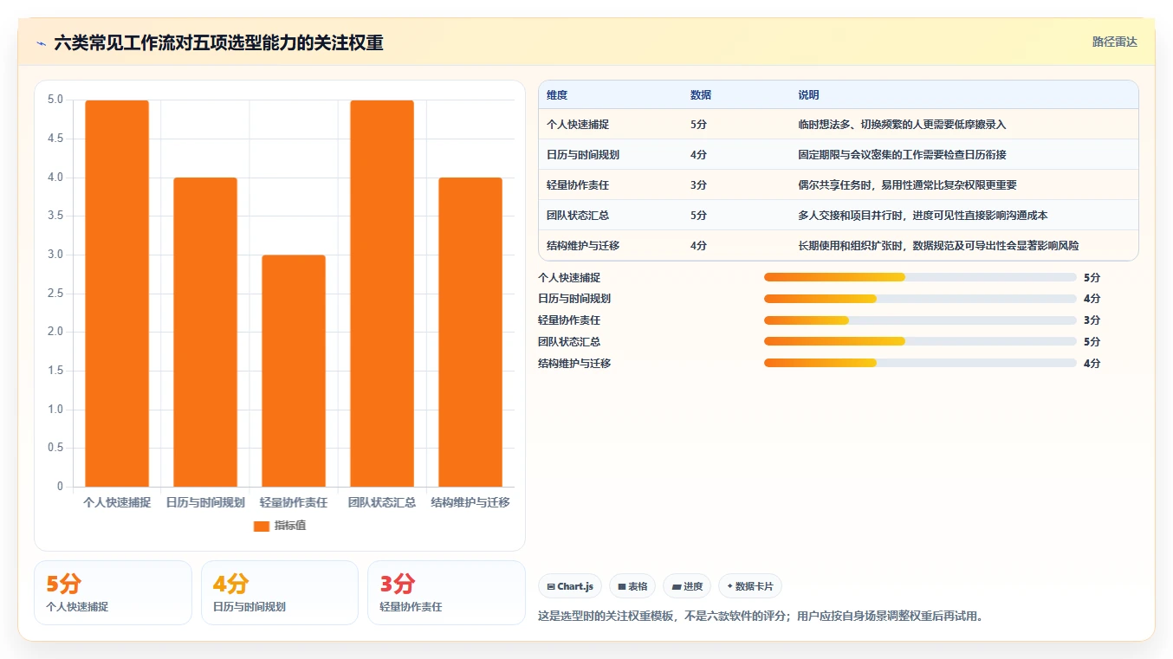This screenshot has height=659, width=1173.
Task: Click the description starting 长期使用和组织扩张时
Action: point(938,246)
